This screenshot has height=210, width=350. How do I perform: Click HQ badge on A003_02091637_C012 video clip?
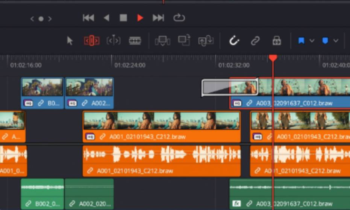click(x=237, y=103)
